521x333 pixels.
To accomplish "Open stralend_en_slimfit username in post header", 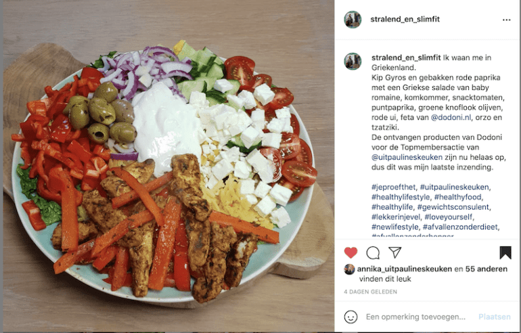I will pyautogui.click(x=405, y=19).
